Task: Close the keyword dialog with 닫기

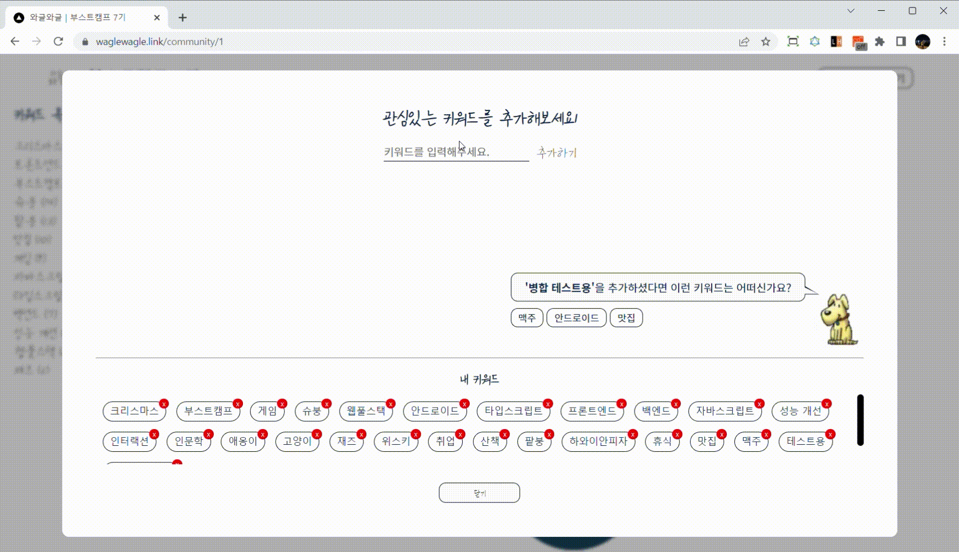Action: click(x=479, y=493)
